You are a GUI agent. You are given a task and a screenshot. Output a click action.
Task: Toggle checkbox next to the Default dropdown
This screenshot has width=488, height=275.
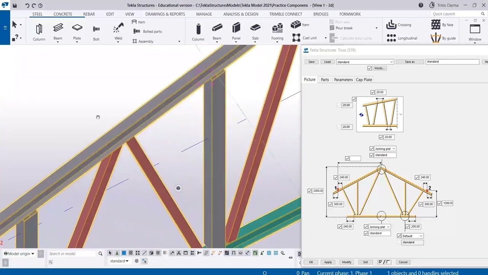coord(399,236)
